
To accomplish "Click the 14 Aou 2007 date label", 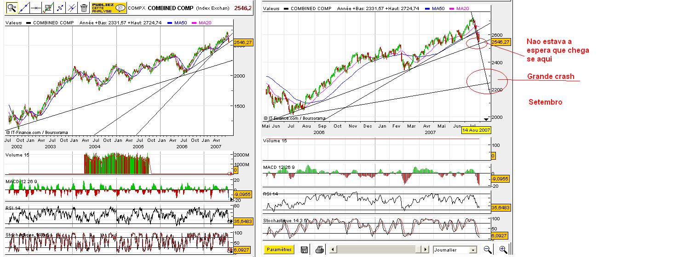I will click(476, 130).
